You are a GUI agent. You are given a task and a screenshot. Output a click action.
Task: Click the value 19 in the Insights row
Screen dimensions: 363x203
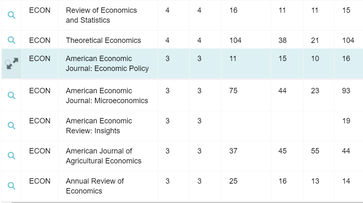click(346, 121)
